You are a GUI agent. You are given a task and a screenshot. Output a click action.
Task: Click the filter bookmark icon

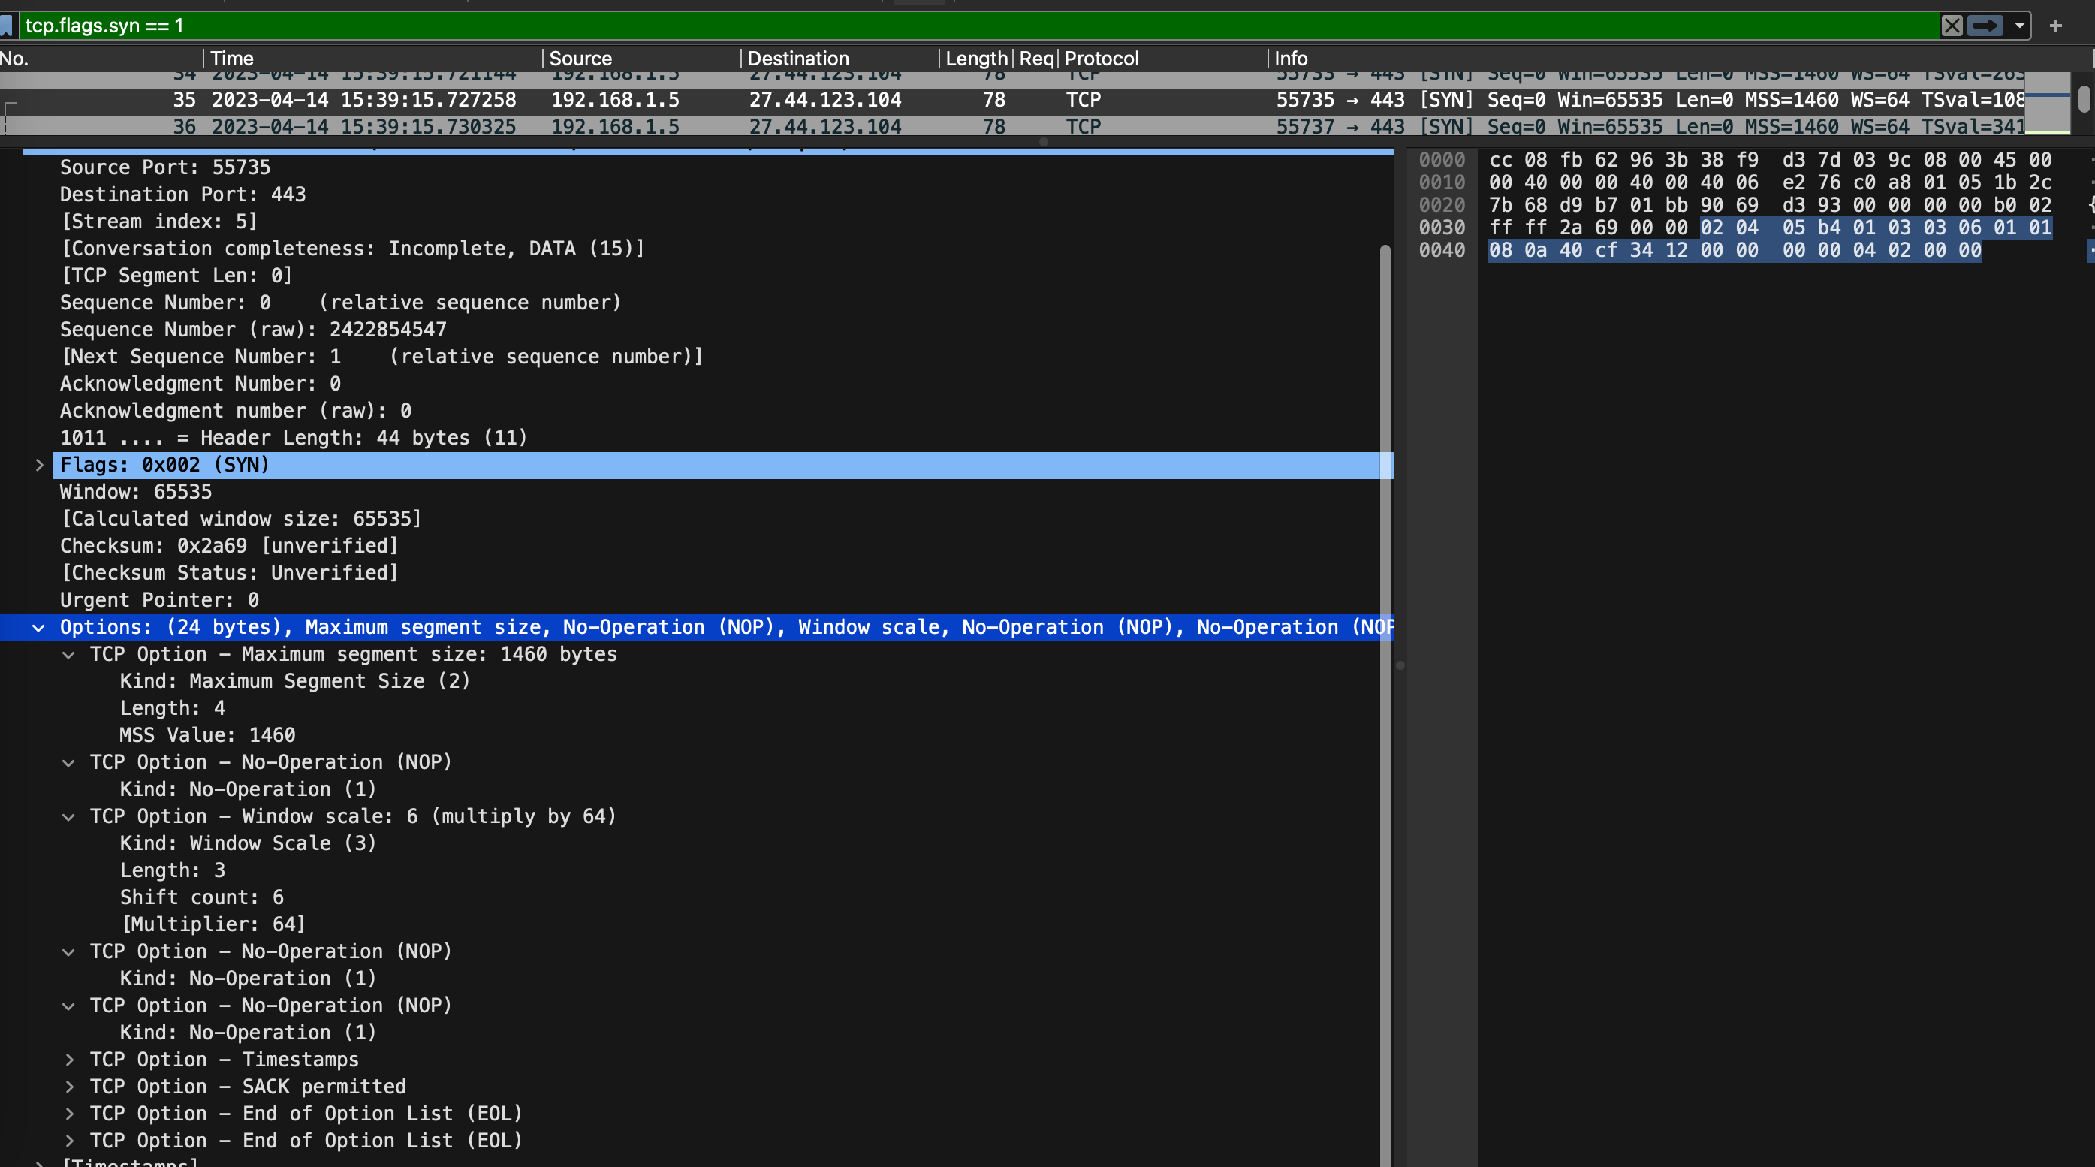pyautogui.click(x=7, y=26)
